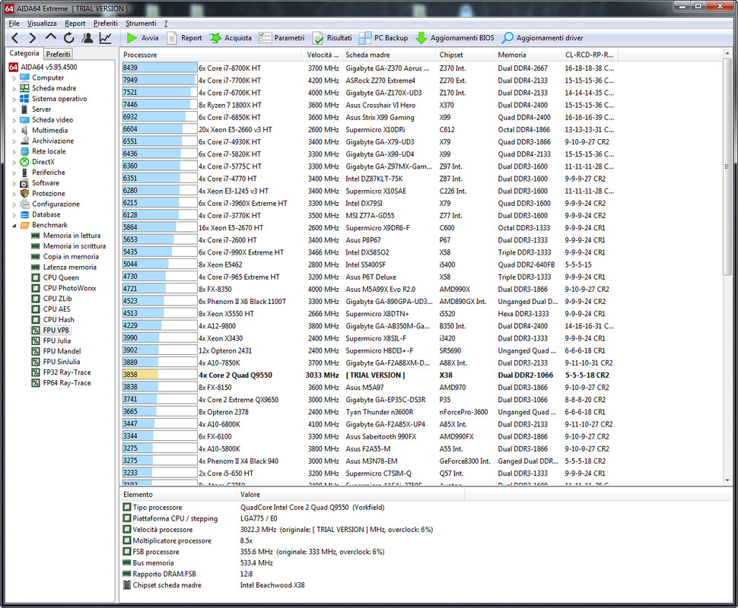This screenshot has width=738, height=608.
Task: Select the Configurazione gear icon
Action: point(24,204)
